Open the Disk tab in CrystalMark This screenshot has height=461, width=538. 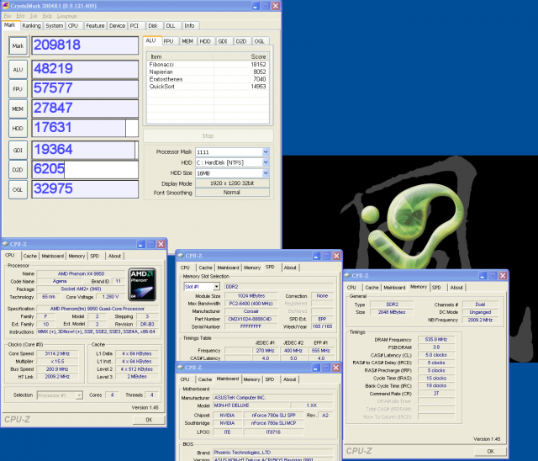153,26
